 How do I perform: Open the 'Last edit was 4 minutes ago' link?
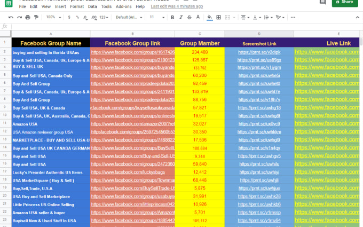coord(177,6)
